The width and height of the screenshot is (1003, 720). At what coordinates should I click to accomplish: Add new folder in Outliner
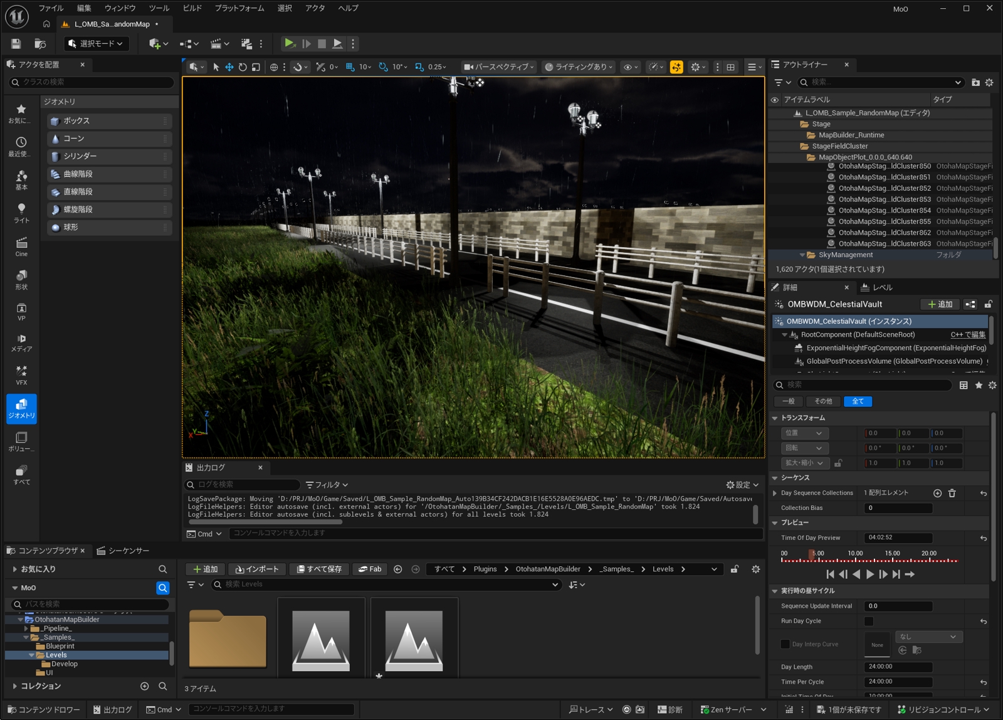click(x=975, y=82)
